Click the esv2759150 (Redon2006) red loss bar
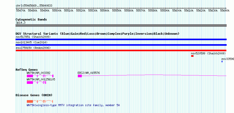Viewport: 234px width, 113px height. pos(121,50)
